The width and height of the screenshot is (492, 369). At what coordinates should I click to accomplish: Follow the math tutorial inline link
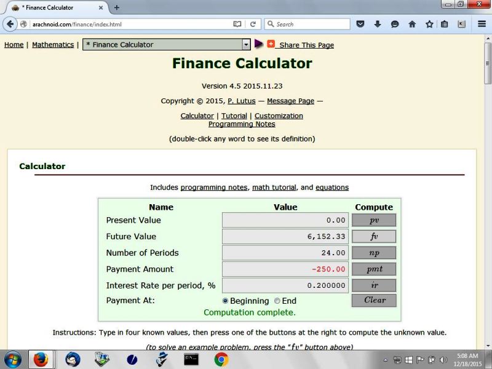pyautogui.click(x=274, y=188)
